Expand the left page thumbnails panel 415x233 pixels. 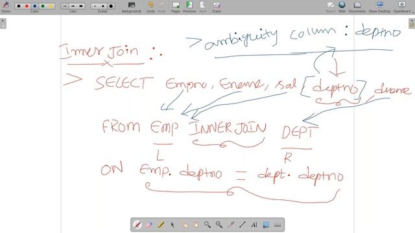coord(3,23)
